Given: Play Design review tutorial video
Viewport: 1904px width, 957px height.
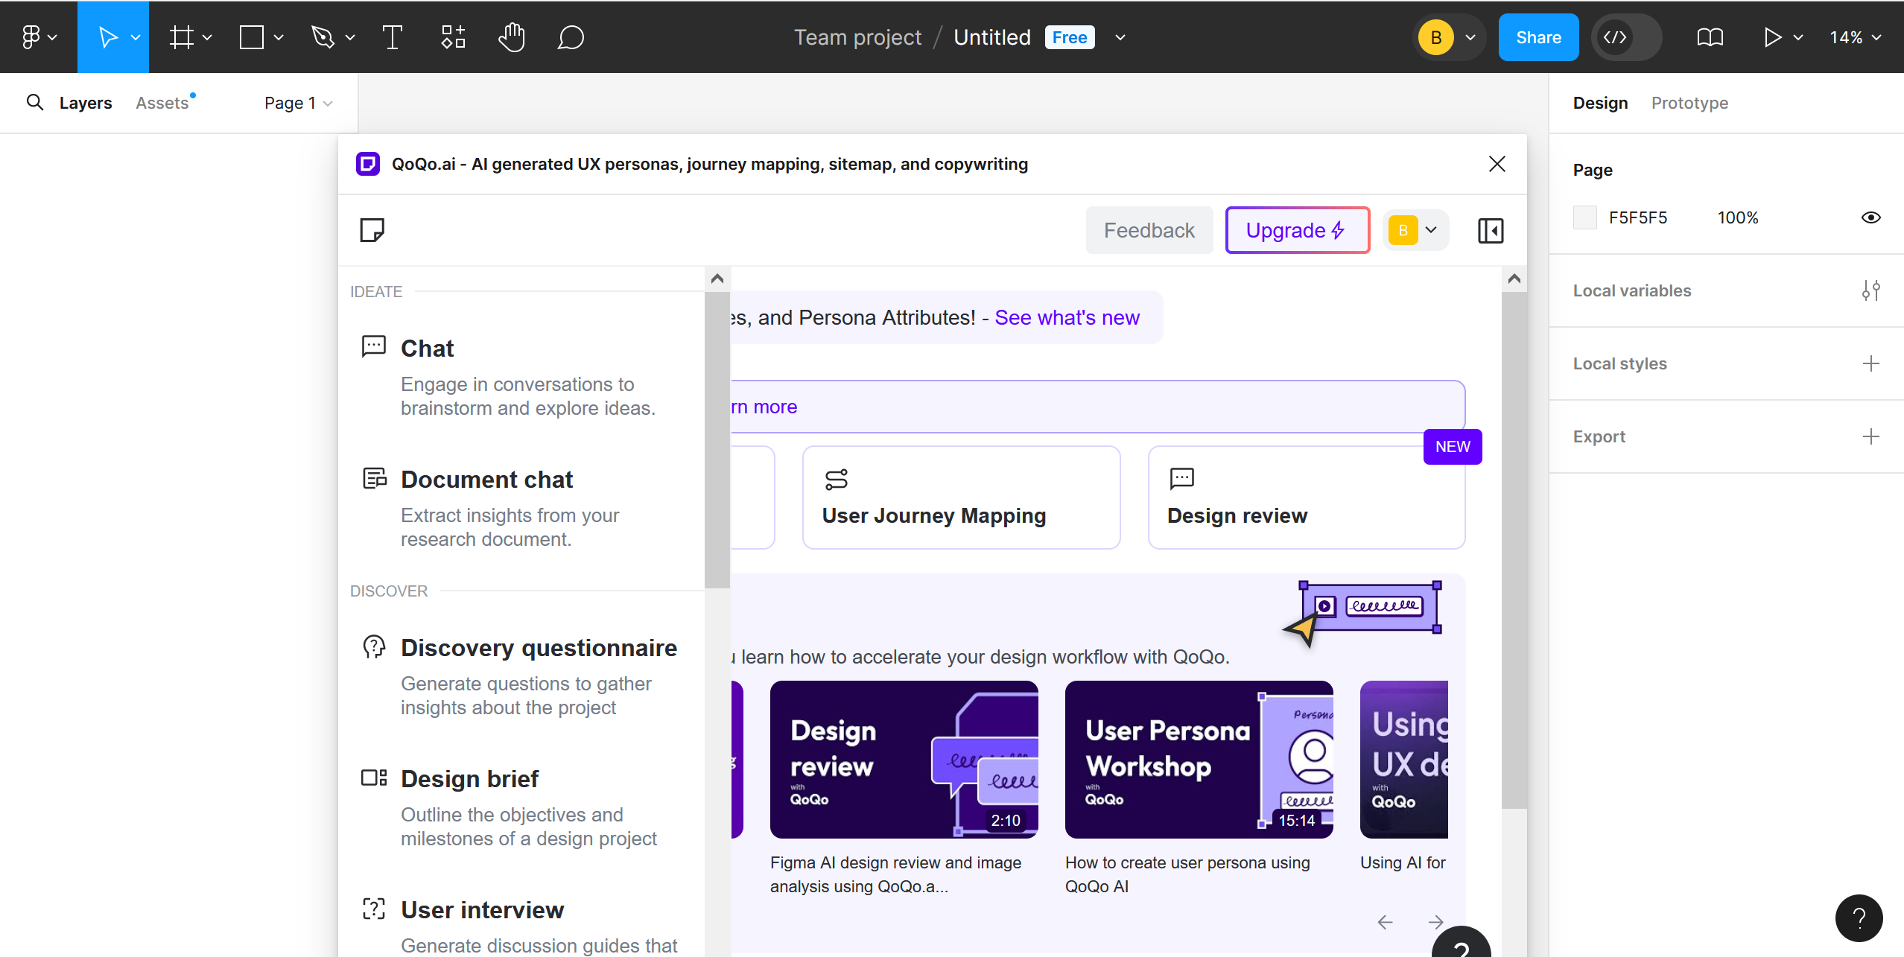Looking at the screenshot, I should coord(904,760).
